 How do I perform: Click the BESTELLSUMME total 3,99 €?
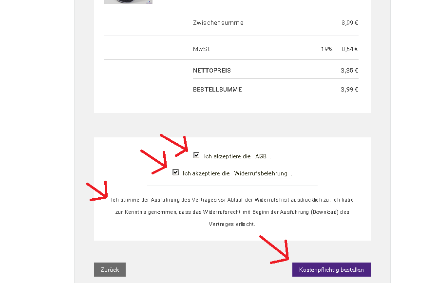point(349,90)
